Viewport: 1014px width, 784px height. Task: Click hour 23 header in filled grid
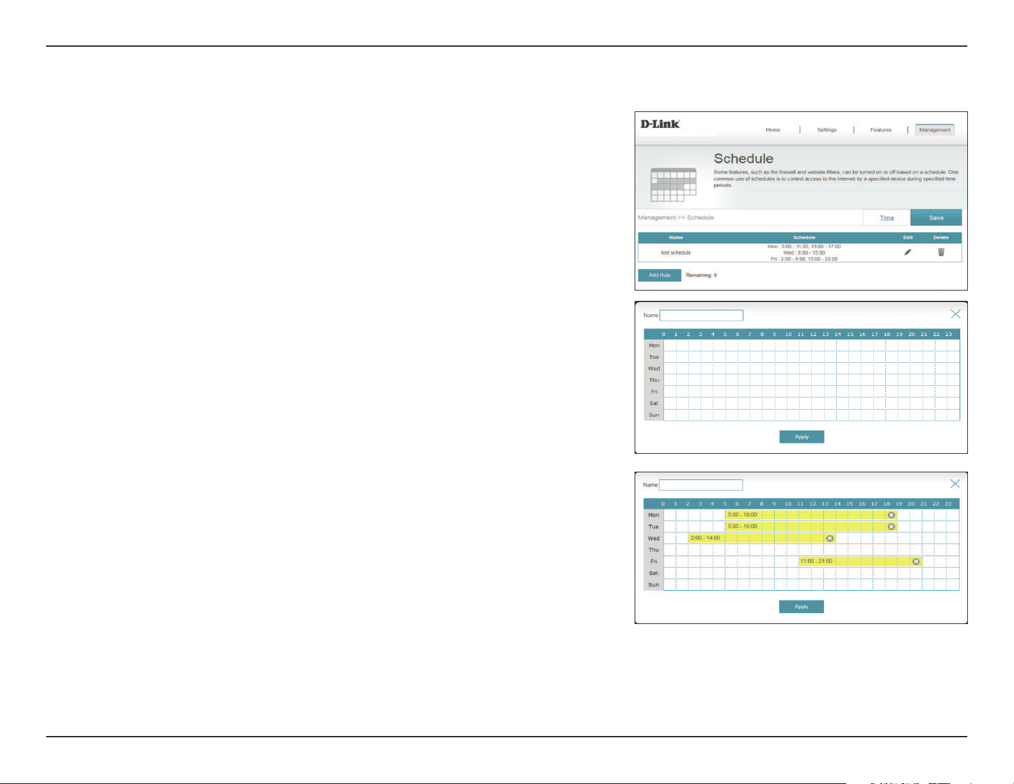(948, 504)
